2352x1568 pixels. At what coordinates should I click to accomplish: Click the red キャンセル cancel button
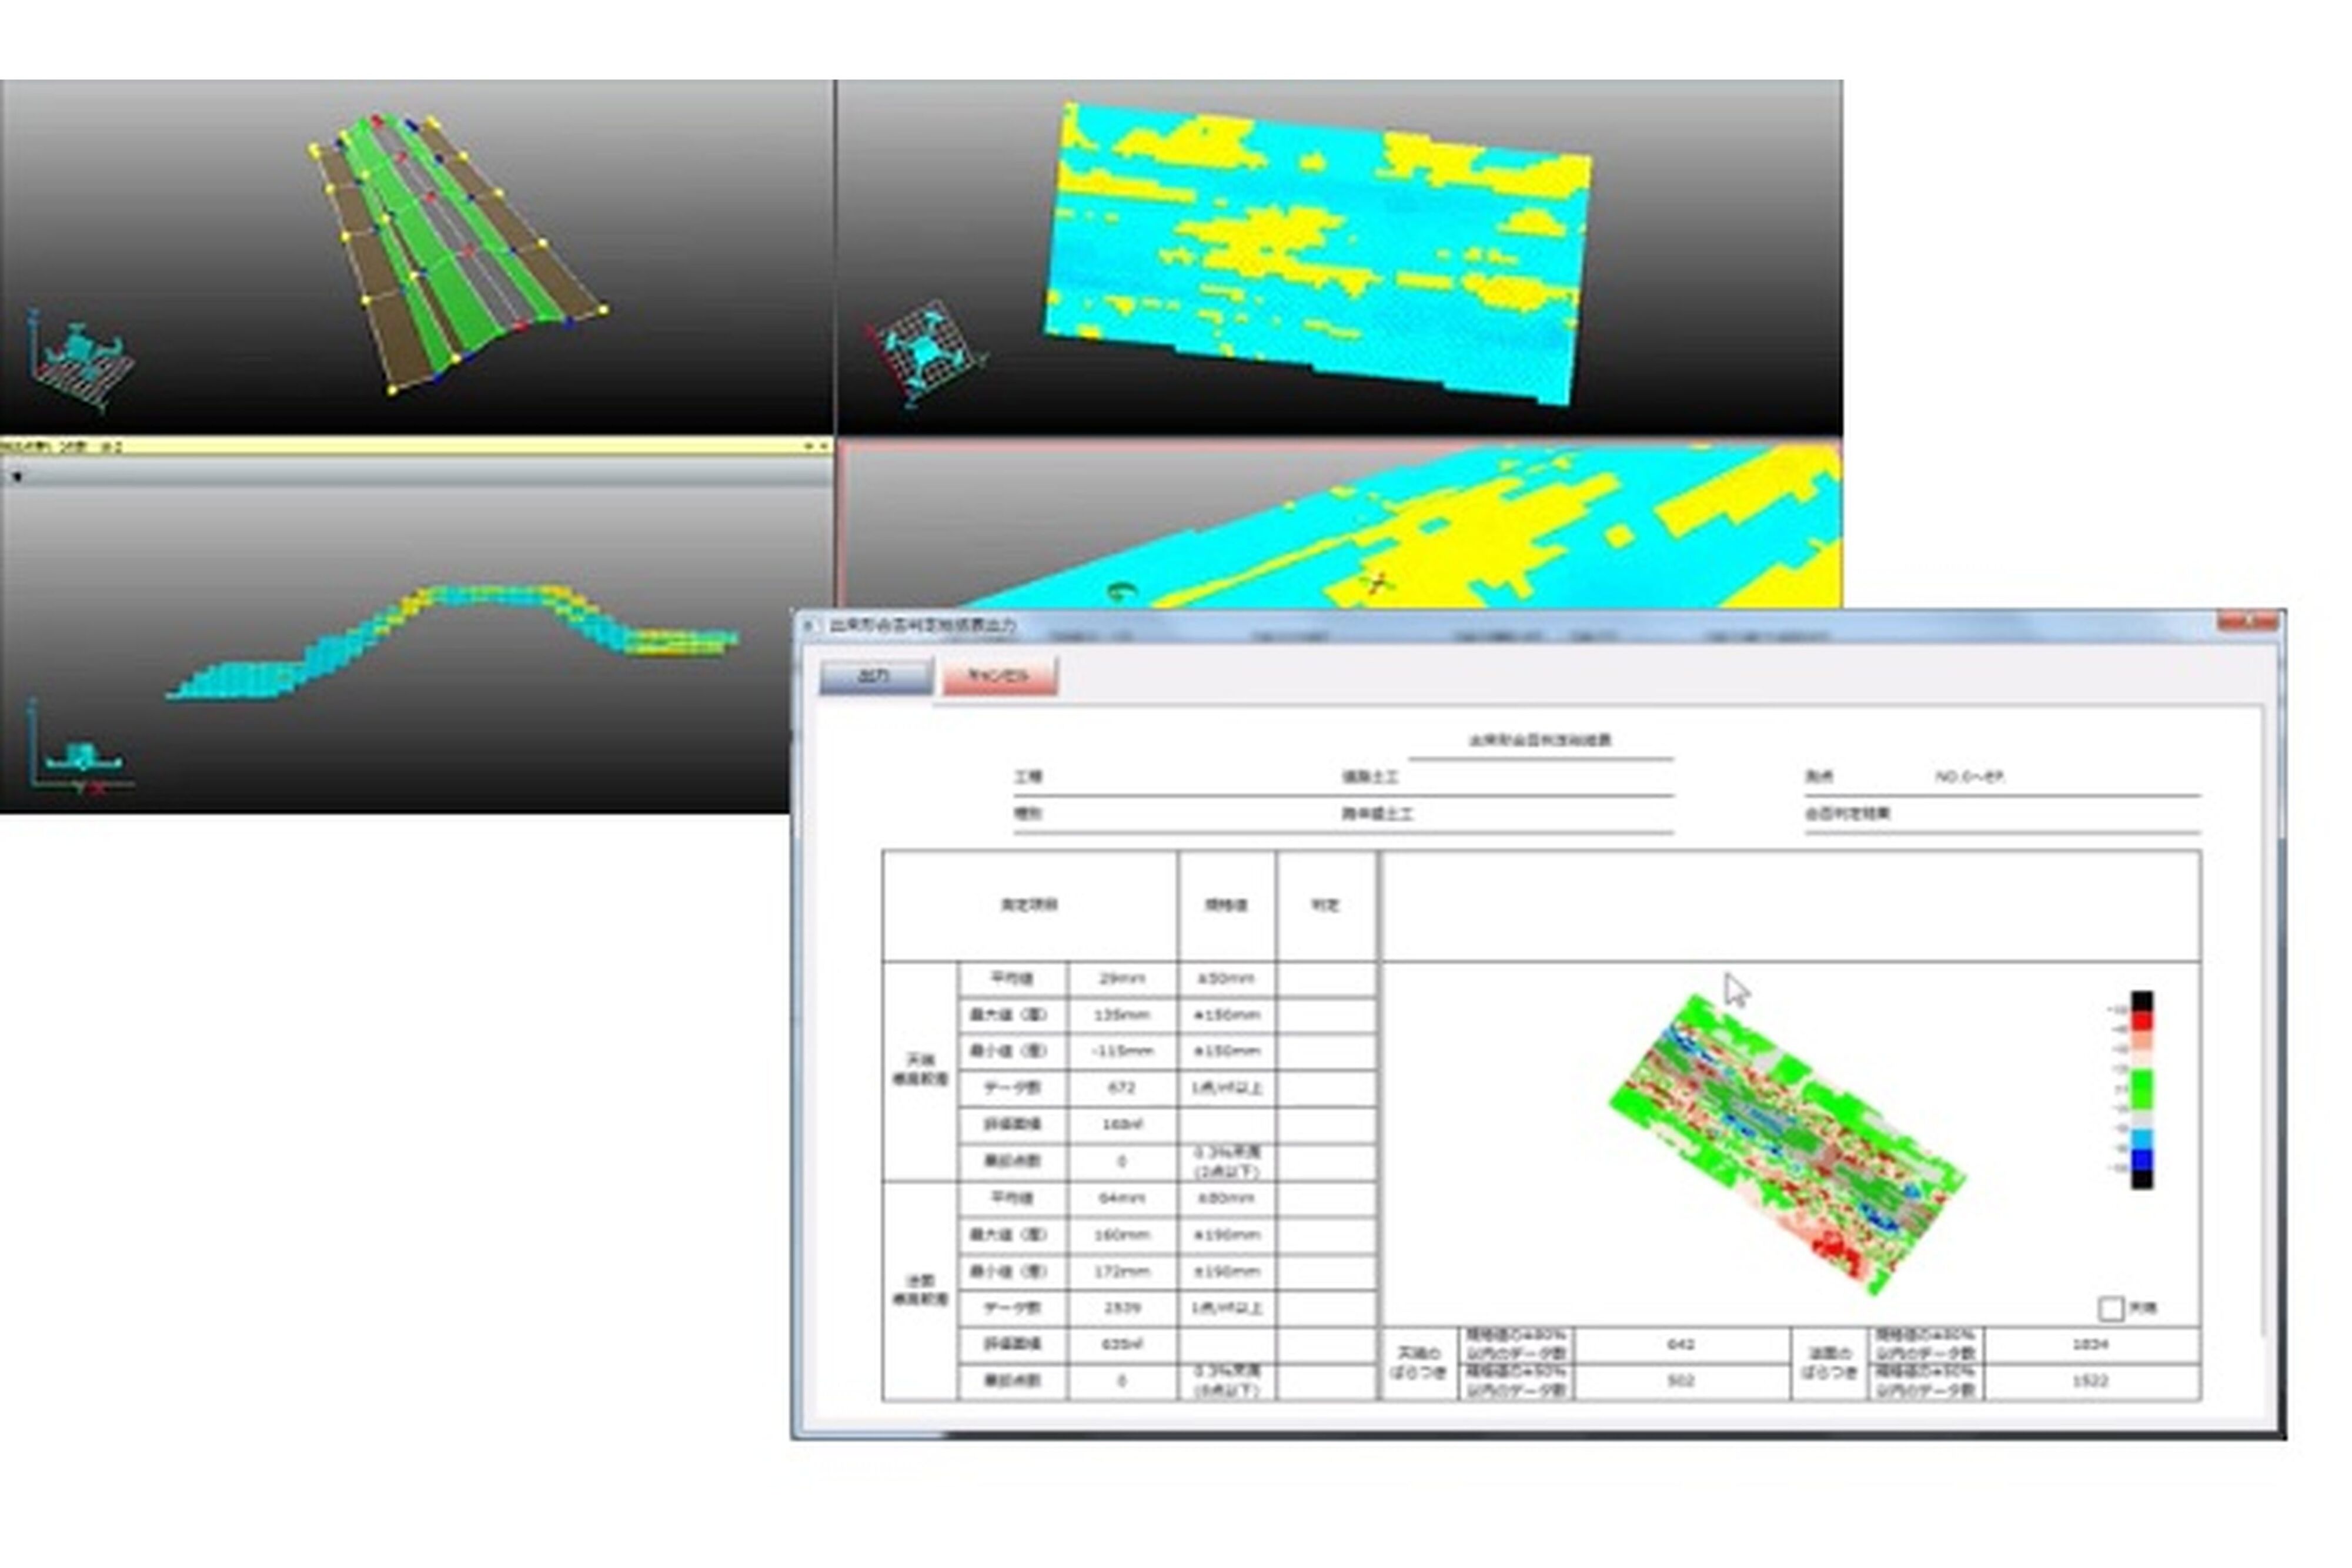click(x=998, y=676)
